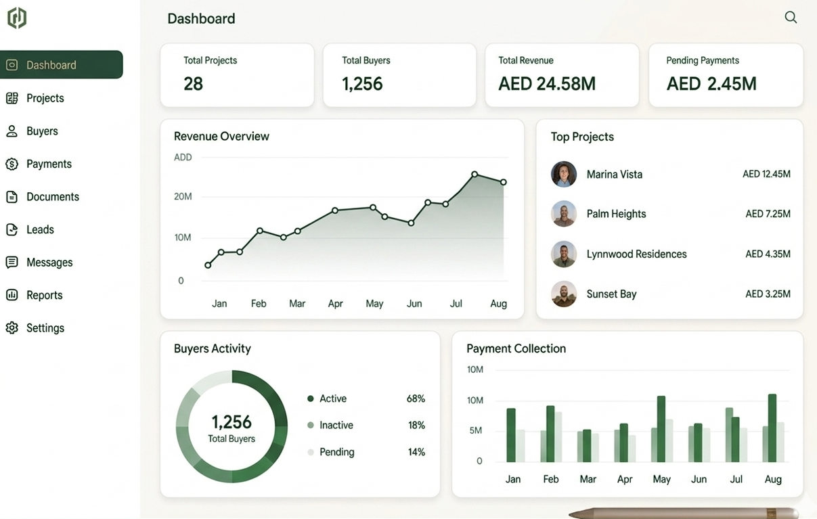Viewport: 817px width, 519px height.
Task: Open the Dashboard menu item
Action: [62, 65]
